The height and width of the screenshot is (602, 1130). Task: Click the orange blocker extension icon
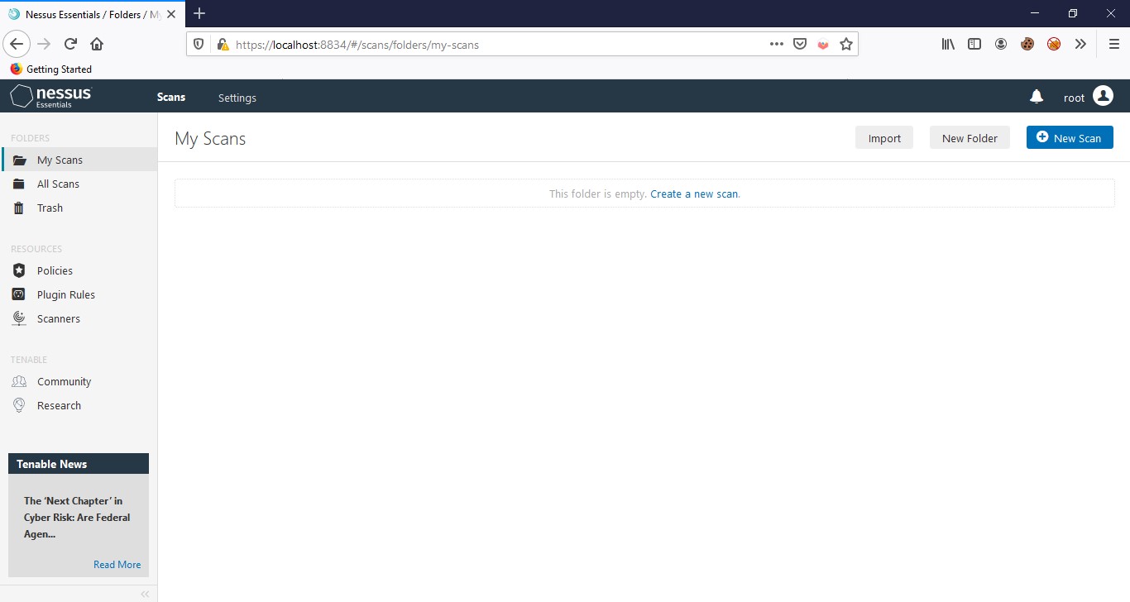[x=1054, y=45]
